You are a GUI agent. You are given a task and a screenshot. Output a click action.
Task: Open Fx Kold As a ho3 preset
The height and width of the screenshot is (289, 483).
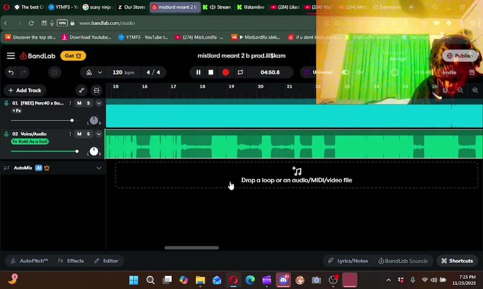[x=30, y=142]
